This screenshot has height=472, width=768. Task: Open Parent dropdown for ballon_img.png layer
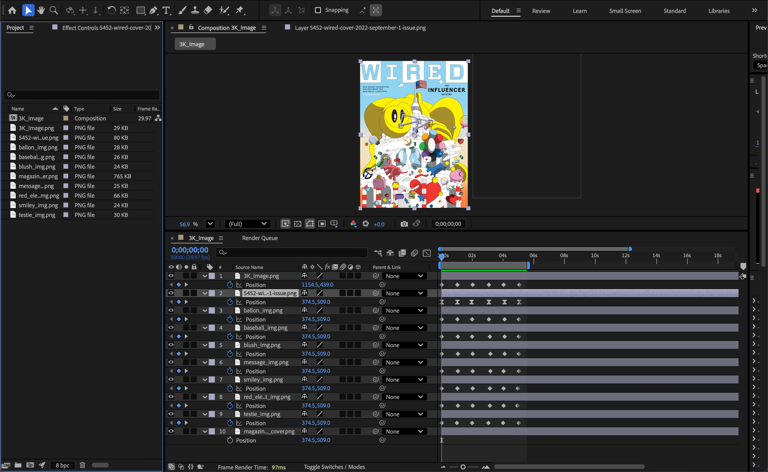click(404, 311)
